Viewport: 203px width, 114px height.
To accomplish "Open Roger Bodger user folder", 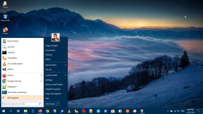I will 52,46.
